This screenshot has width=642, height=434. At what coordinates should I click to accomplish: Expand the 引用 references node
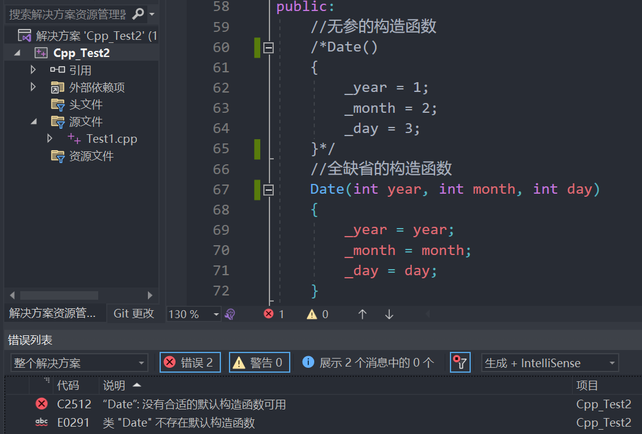pyautogui.click(x=33, y=70)
